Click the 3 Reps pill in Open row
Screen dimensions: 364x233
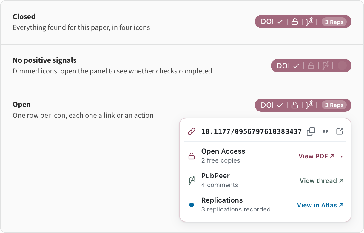coord(334,105)
